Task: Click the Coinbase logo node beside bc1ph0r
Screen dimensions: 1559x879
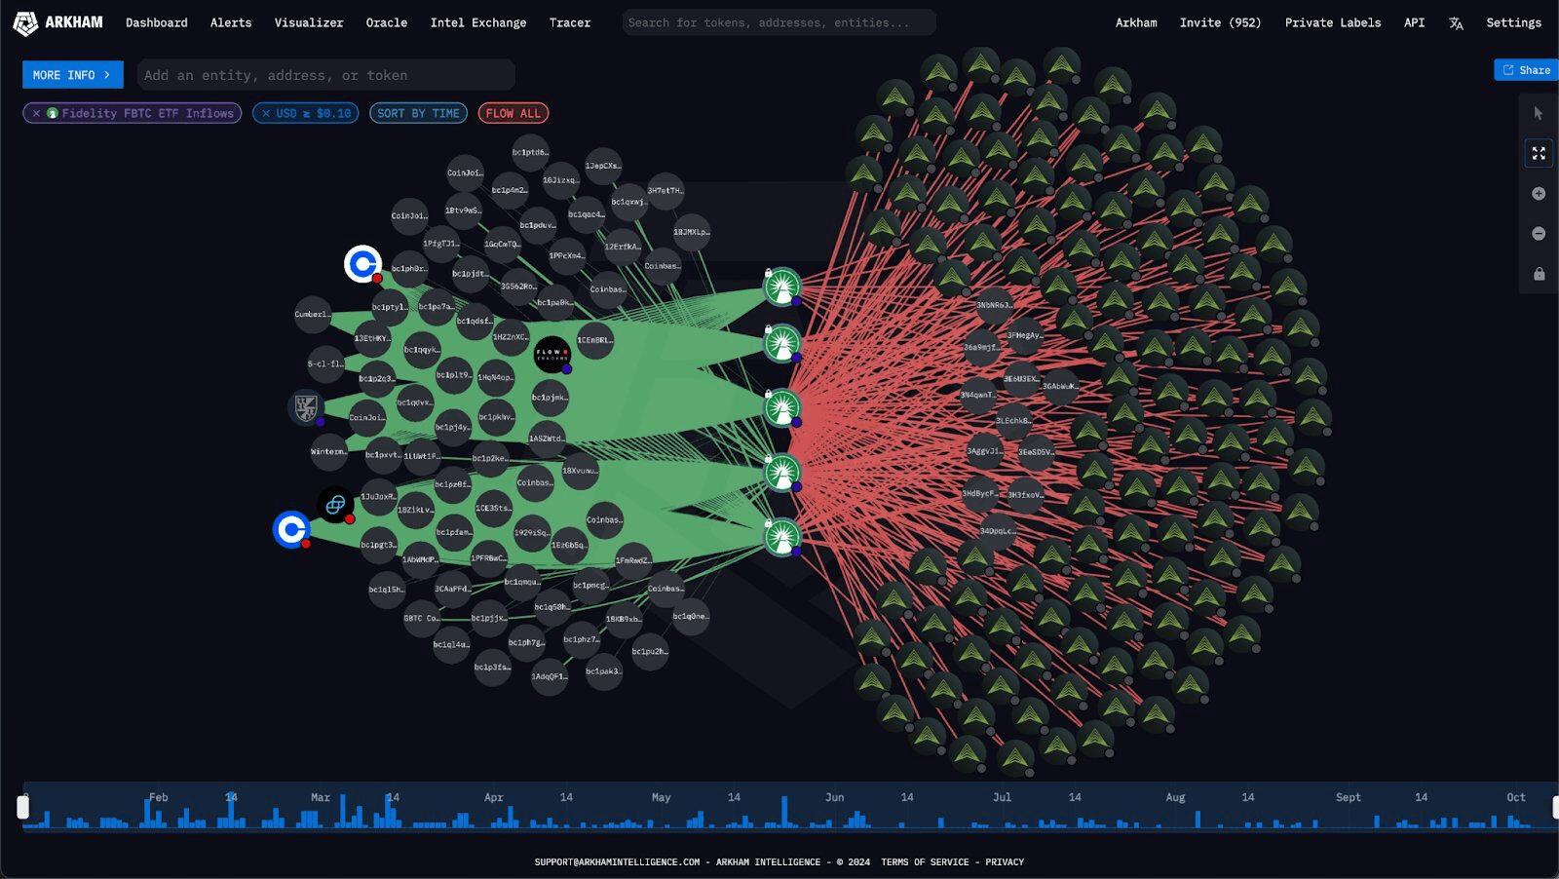Action: [x=363, y=263]
